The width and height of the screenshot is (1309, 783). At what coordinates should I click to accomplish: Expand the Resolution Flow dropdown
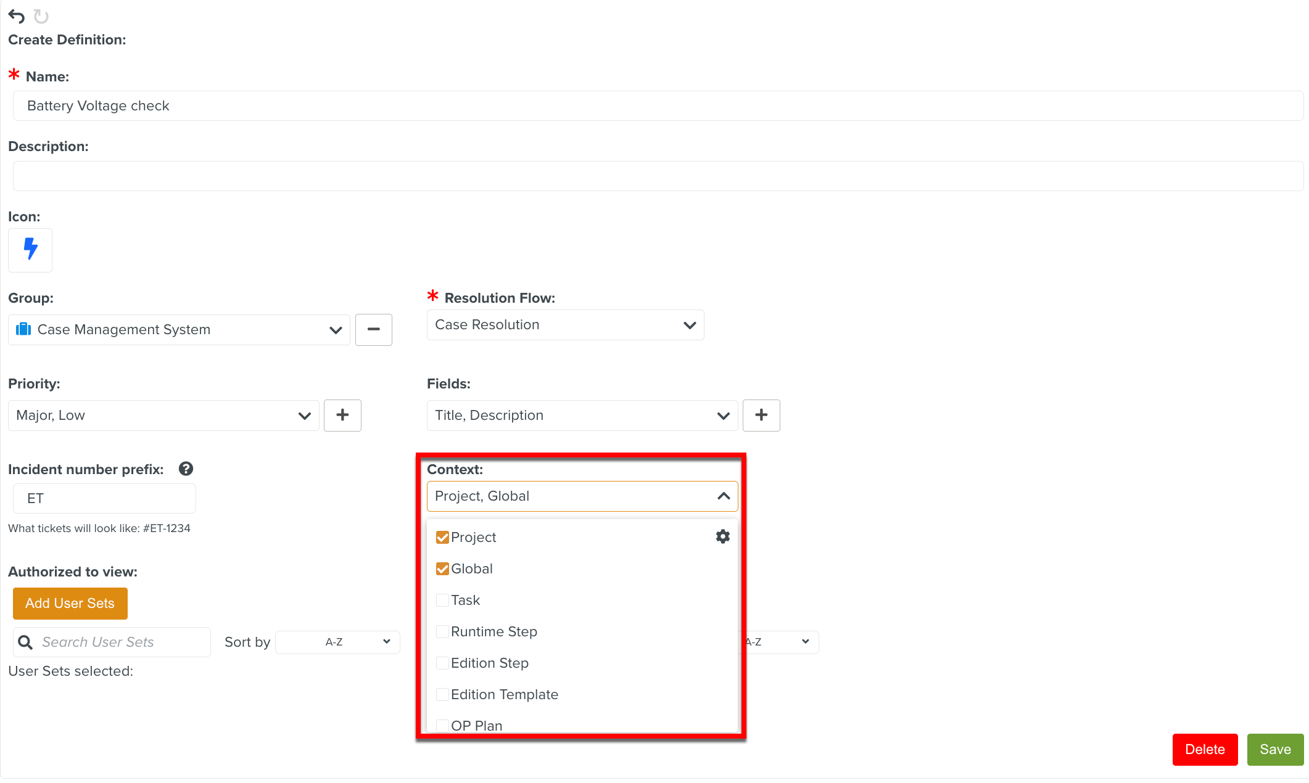pos(565,325)
